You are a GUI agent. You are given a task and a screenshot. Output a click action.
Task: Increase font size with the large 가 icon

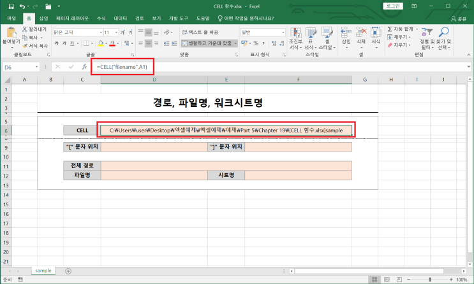pos(122,32)
